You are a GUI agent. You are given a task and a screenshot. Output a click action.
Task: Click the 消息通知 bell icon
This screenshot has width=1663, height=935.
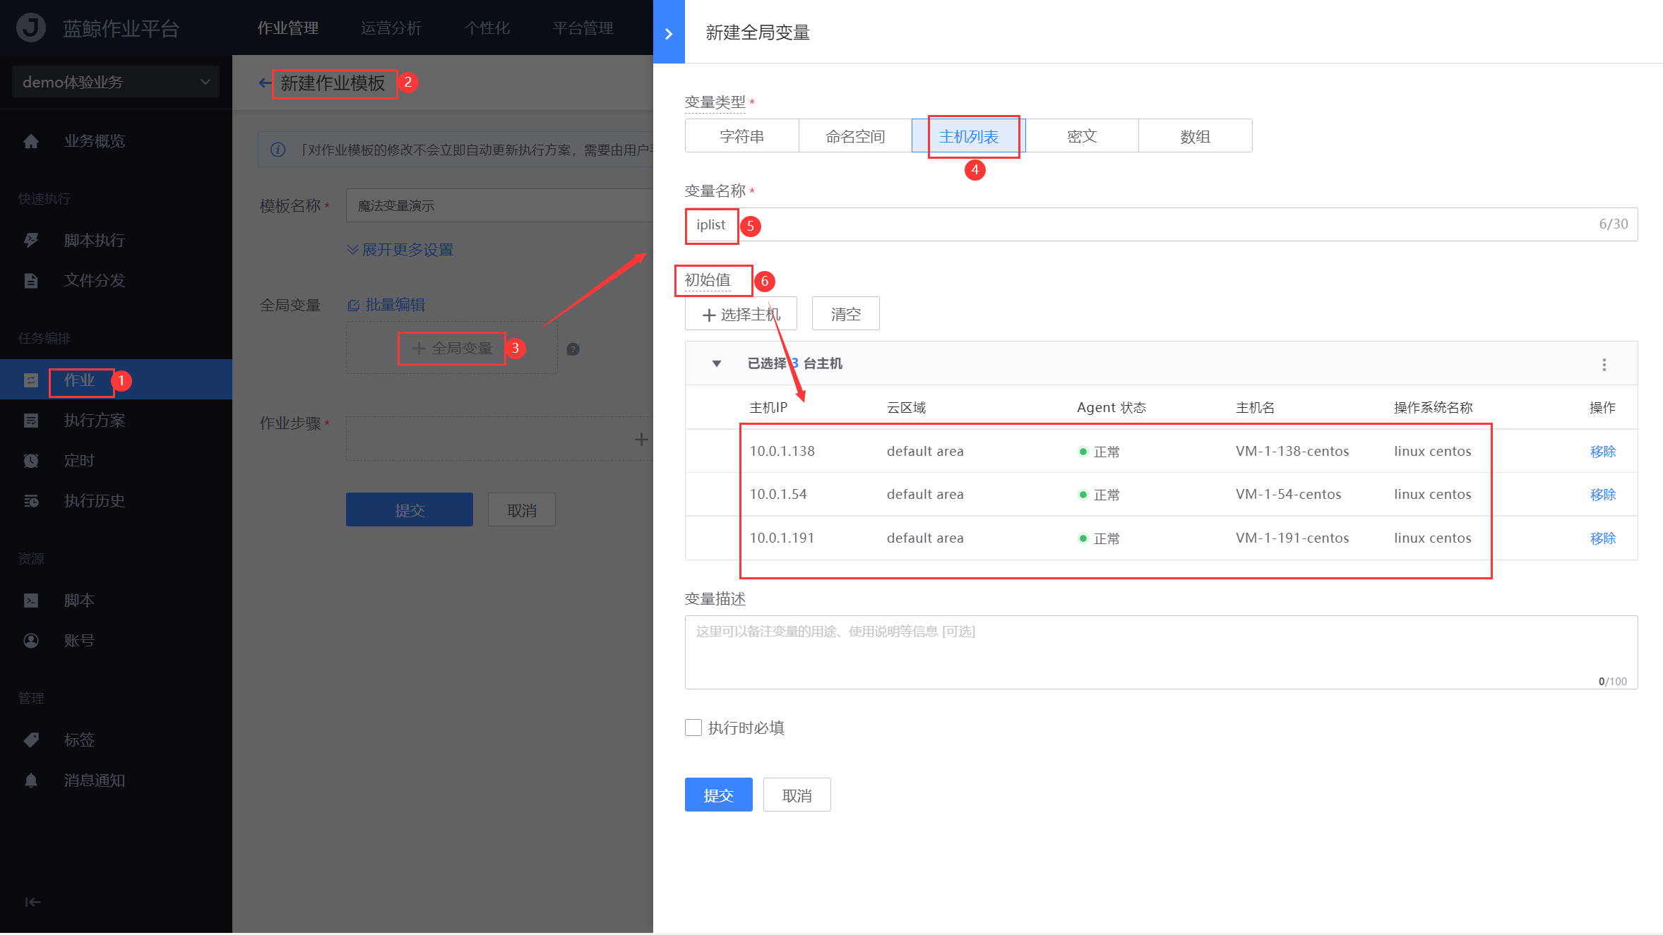[31, 780]
